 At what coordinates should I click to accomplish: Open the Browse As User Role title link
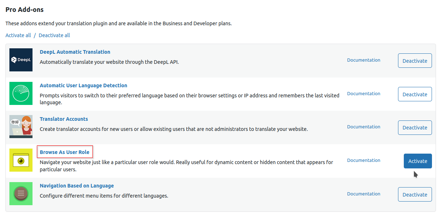(x=65, y=152)
